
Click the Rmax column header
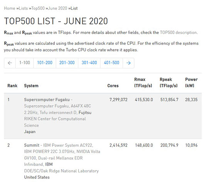pyautogui.click(x=143, y=83)
